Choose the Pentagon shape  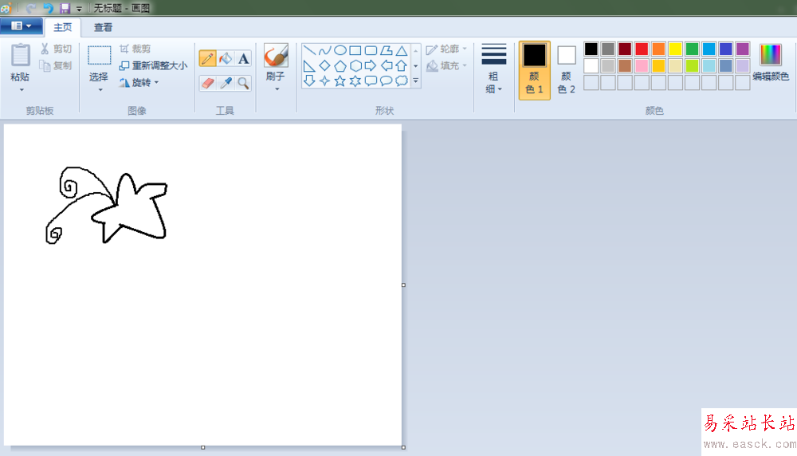[x=340, y=65]
